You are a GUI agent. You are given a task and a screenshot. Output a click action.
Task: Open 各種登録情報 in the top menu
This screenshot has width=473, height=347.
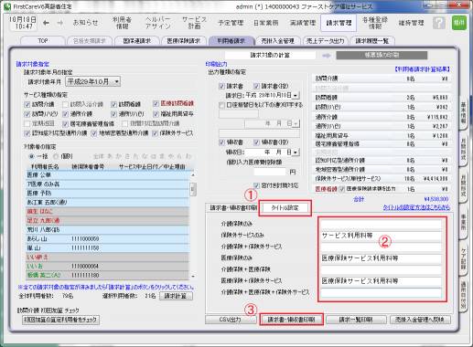(x=375, y=23)
